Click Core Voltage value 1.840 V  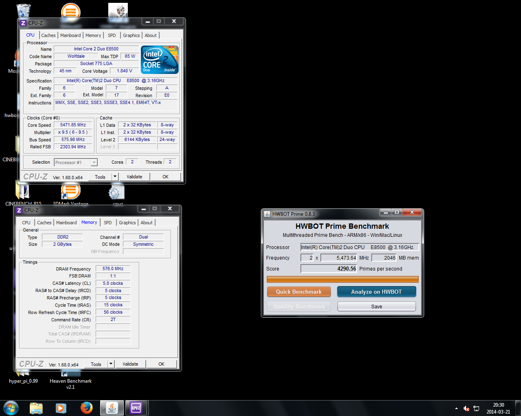[125, 71]
